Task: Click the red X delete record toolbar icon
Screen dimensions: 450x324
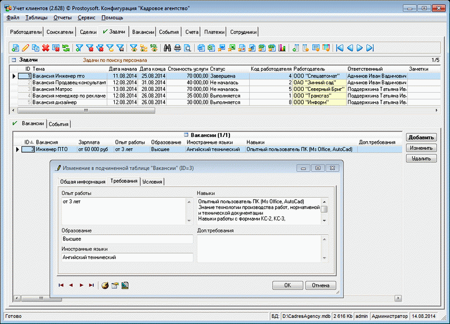Action: (x=46, y=48)
